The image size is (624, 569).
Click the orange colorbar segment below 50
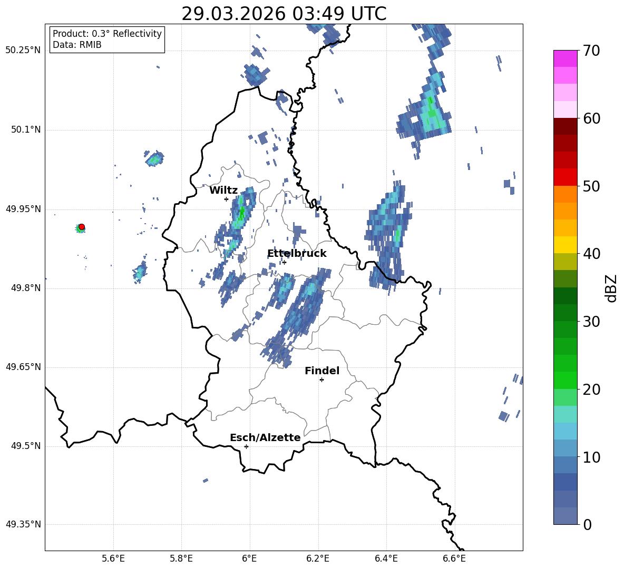point(565,194)
